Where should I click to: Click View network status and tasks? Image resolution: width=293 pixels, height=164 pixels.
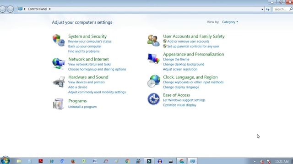point(89,64)
